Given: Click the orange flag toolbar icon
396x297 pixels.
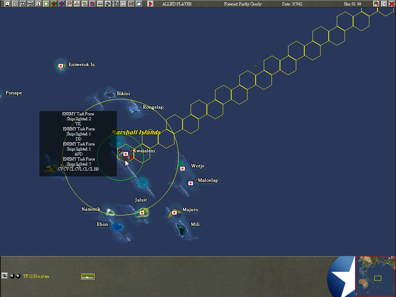Looking at the screenshot, I should click(x=69, y=4).
